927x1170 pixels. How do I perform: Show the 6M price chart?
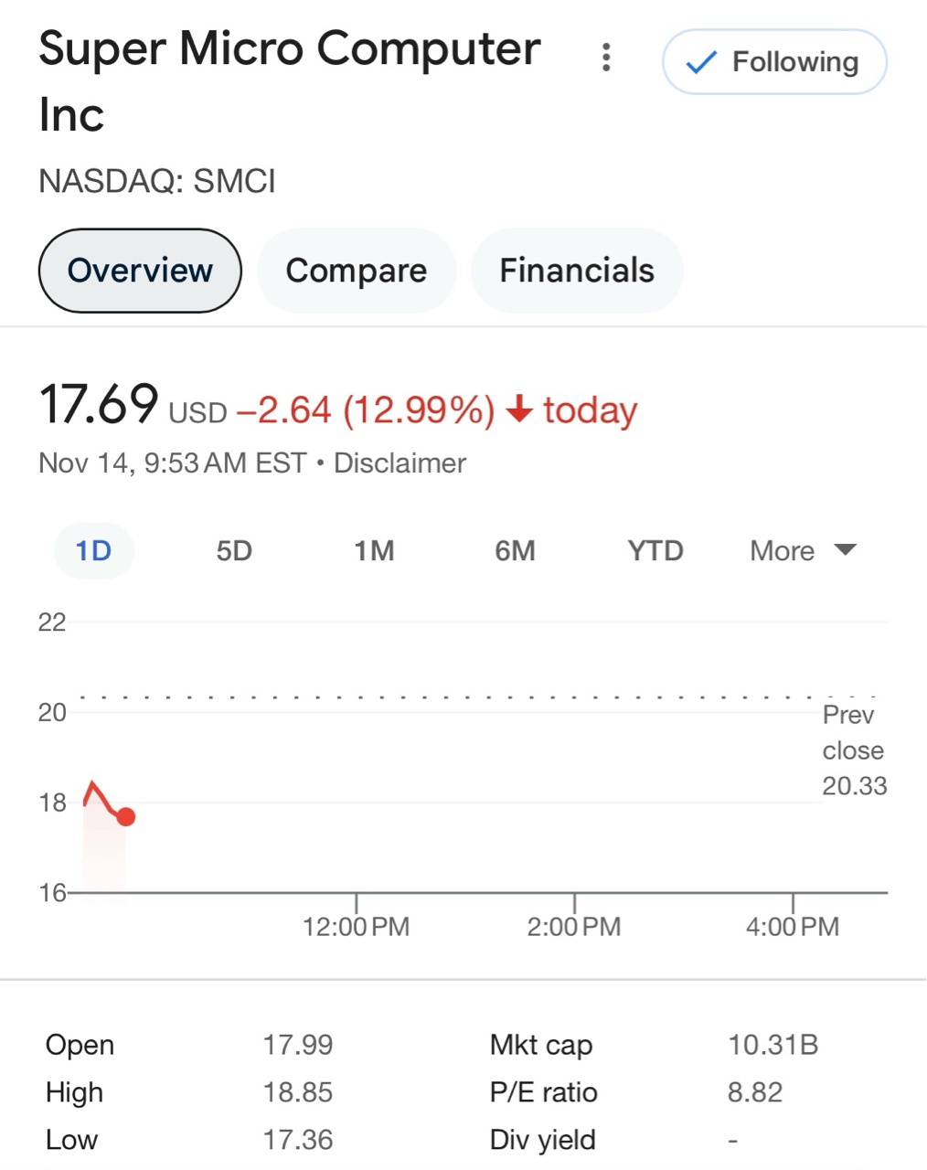coord(515,551)
